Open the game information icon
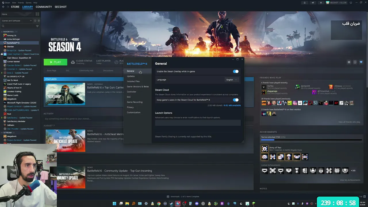 pyautogui.click(x=355, y=62)
